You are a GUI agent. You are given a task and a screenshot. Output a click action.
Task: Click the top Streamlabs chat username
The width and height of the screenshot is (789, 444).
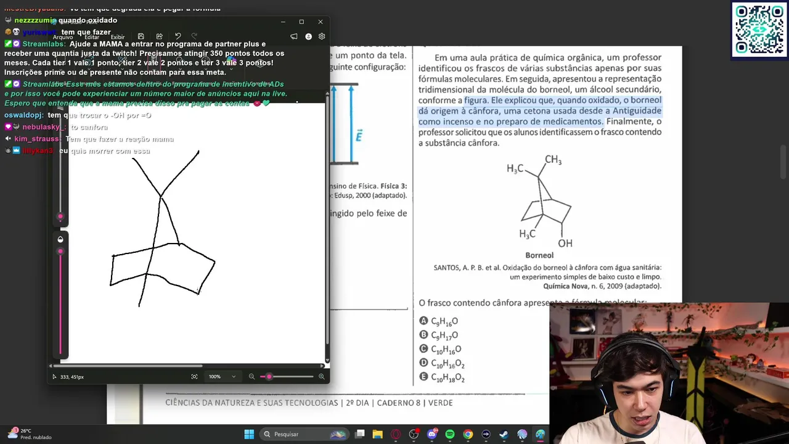44,44
